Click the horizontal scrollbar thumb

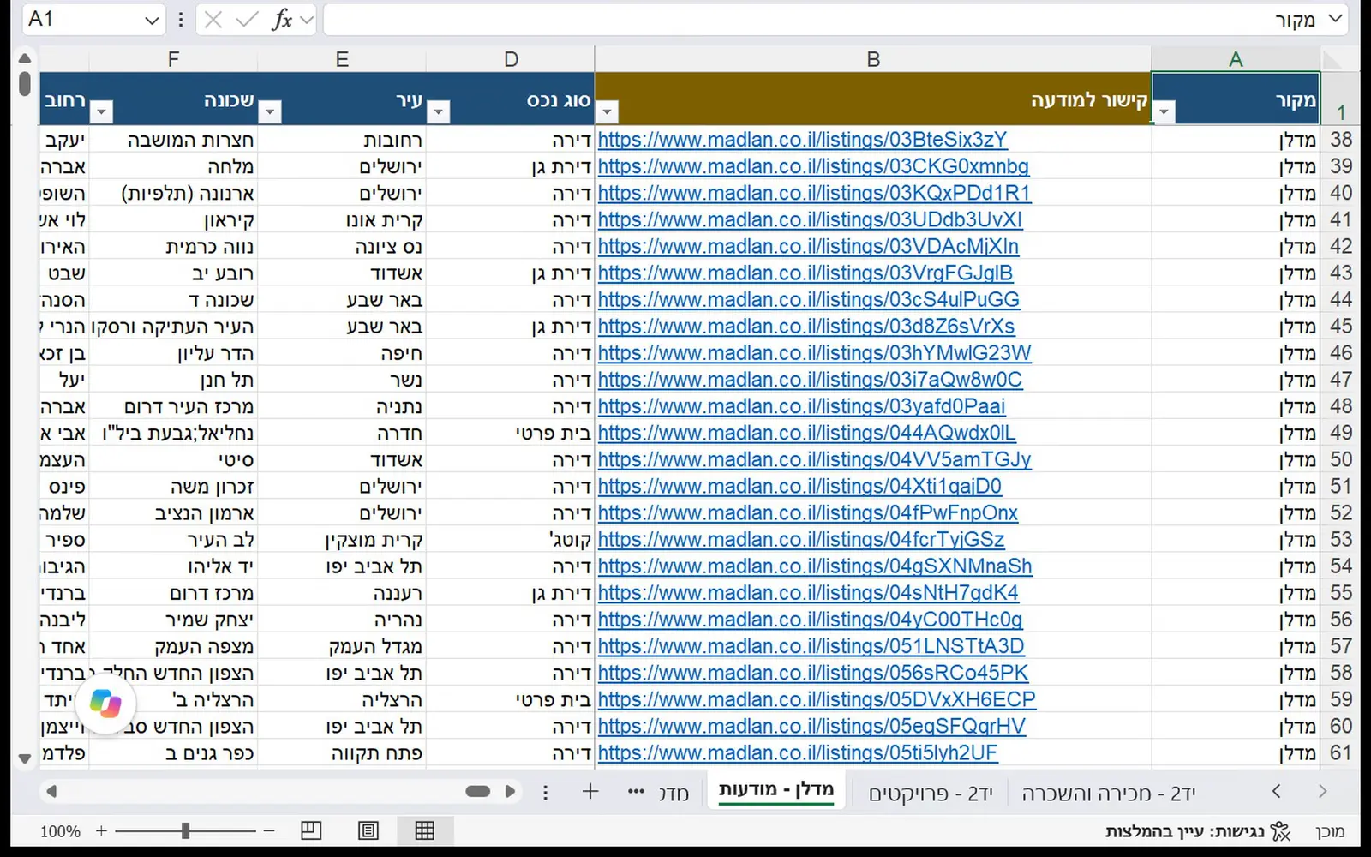[477, 791]
